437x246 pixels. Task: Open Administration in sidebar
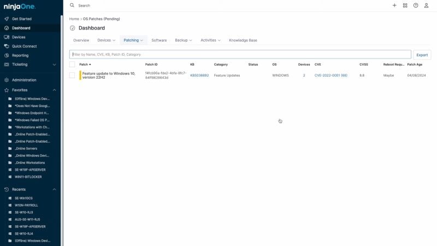pyautogui.click(x=24, y=80)
